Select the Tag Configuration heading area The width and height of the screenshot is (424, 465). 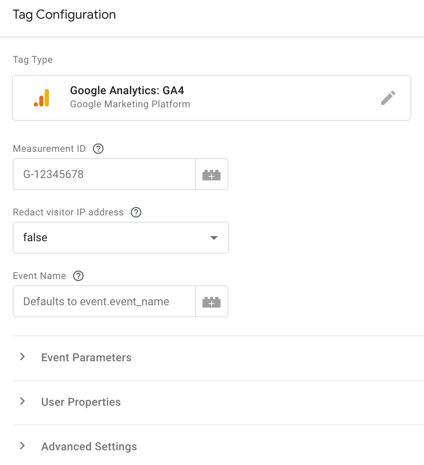[64, 14]
